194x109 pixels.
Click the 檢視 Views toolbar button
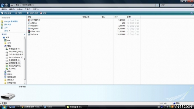(x=19, y=13)
